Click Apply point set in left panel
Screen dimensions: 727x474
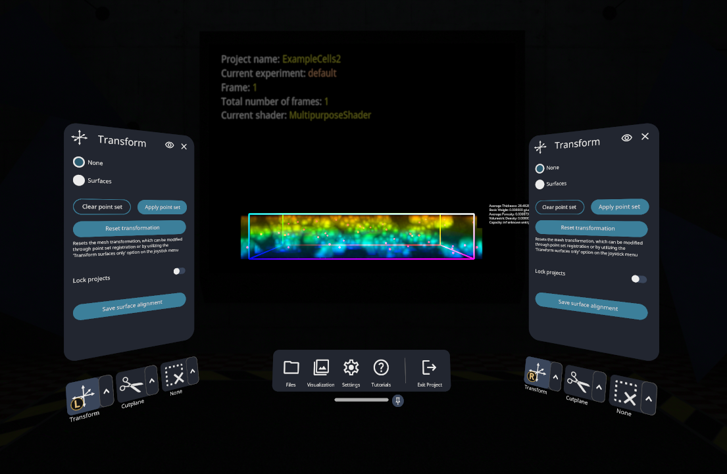pyautogui.click(x=163, y=207)
